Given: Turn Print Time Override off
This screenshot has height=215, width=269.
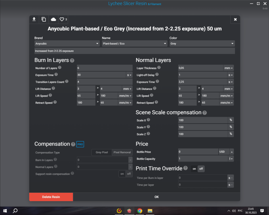Looking at the screenshot, I should click(201, 169).
